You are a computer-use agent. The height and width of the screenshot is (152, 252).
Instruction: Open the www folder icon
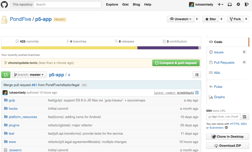6,142
